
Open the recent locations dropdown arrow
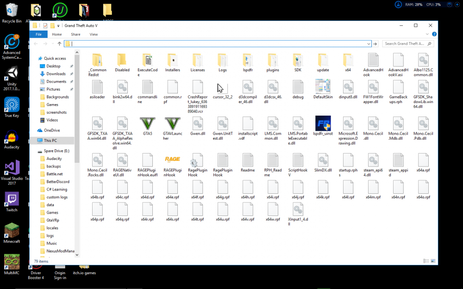click(x=53, y=43)
